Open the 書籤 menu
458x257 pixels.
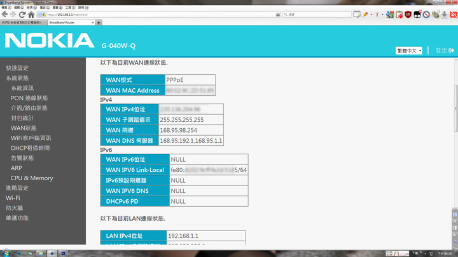point(57,8)
